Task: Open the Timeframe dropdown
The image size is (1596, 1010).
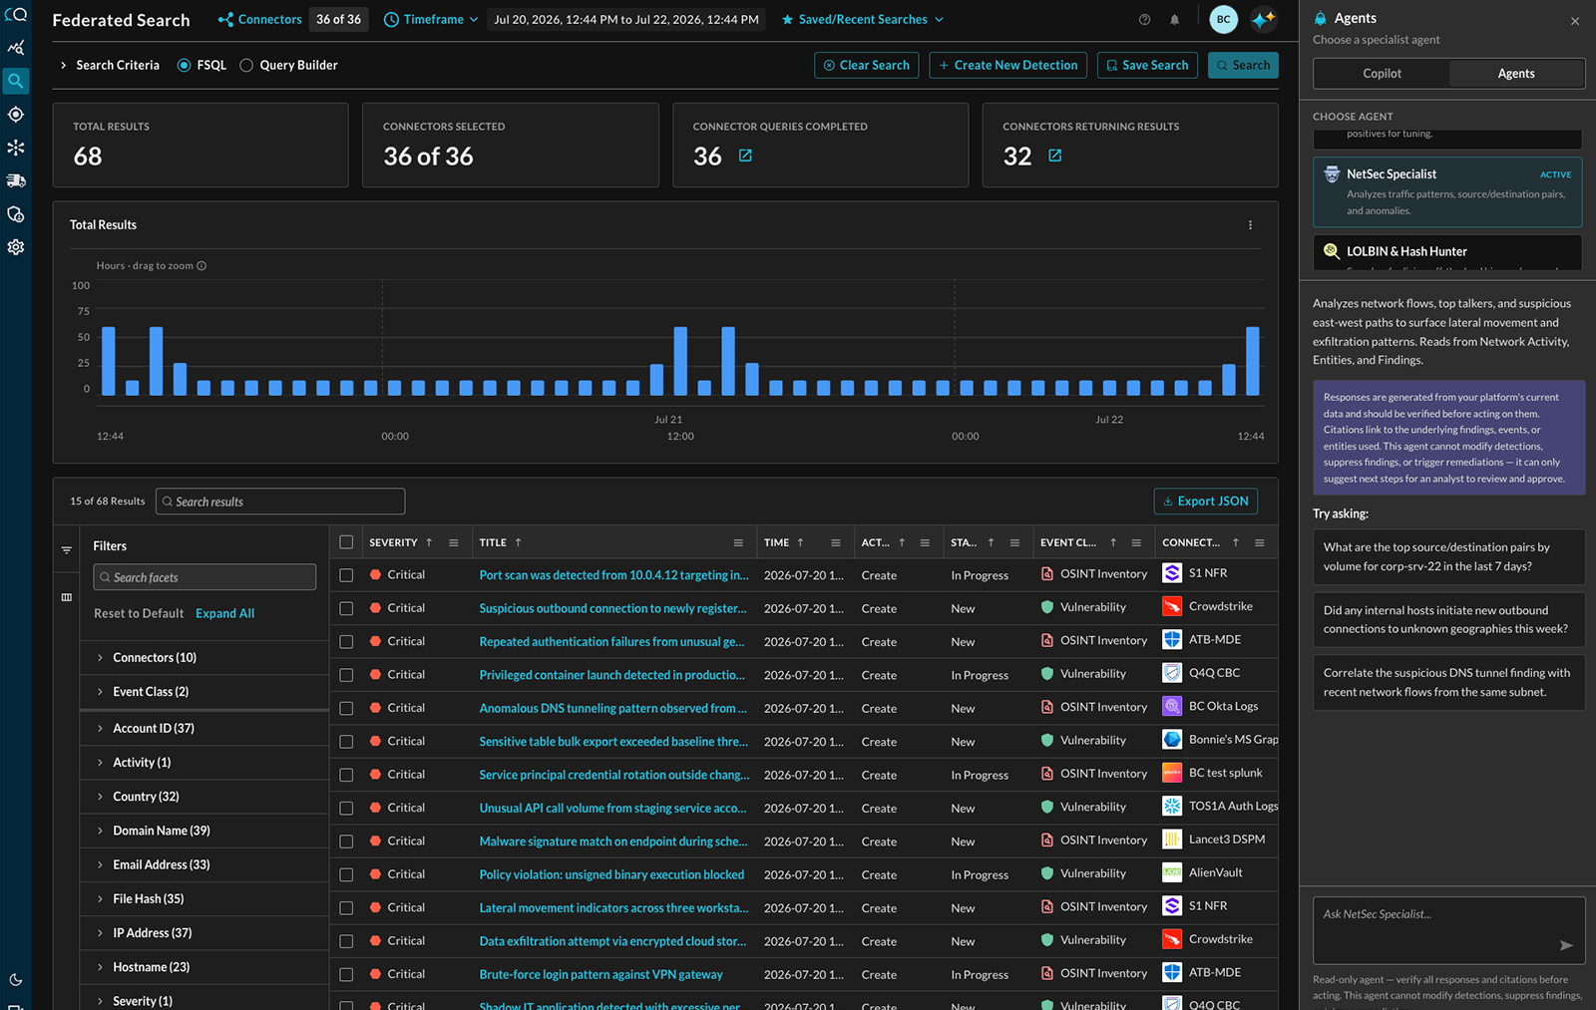Action: click(x=430, y=19)
